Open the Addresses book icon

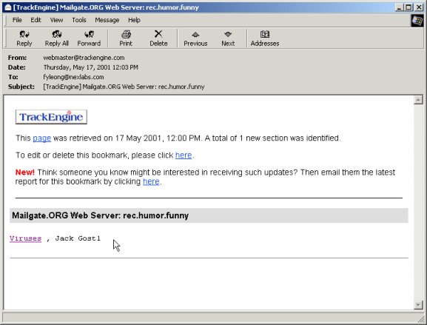coord(265,38)
